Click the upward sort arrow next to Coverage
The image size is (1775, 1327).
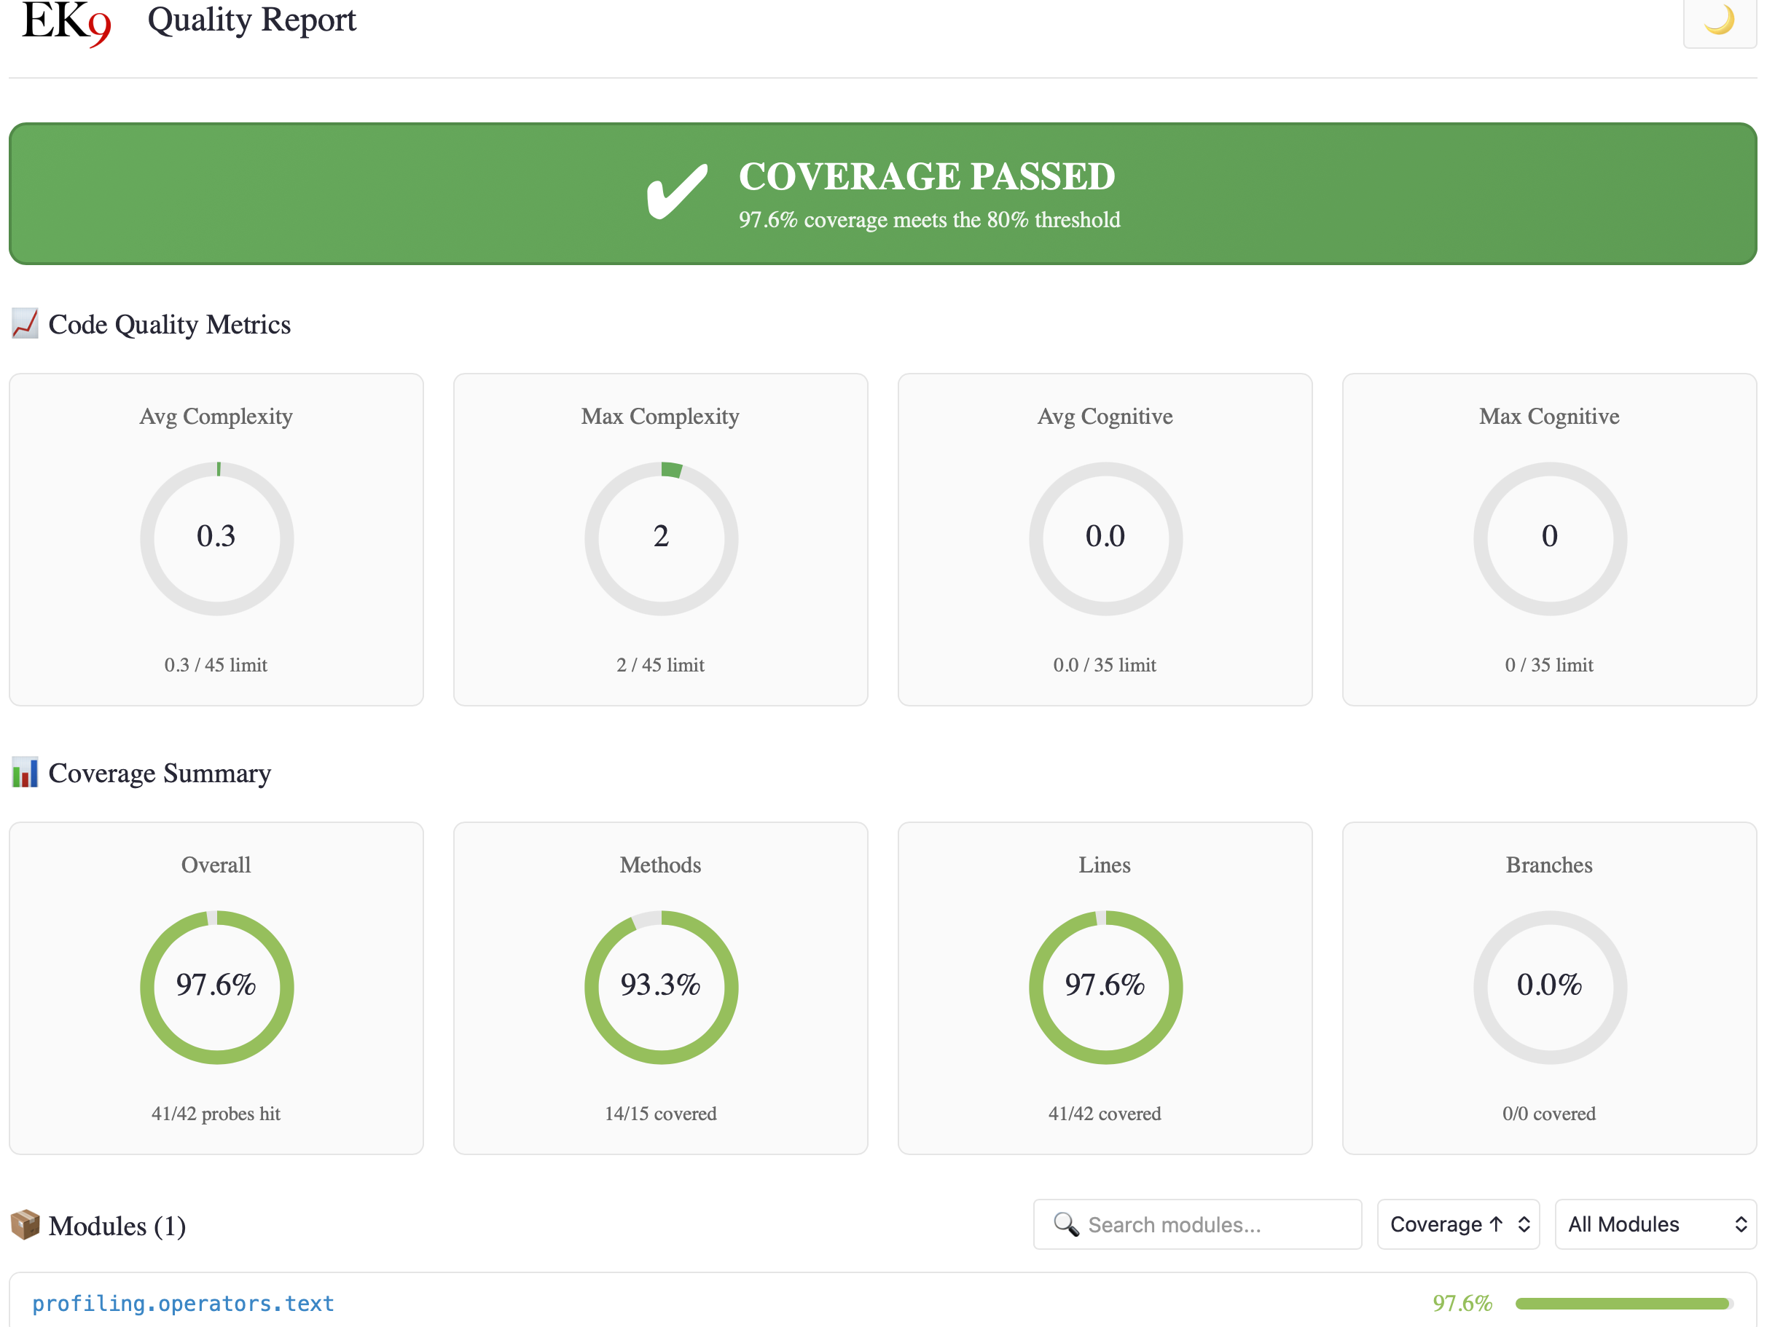[x=1497, y=1224]
